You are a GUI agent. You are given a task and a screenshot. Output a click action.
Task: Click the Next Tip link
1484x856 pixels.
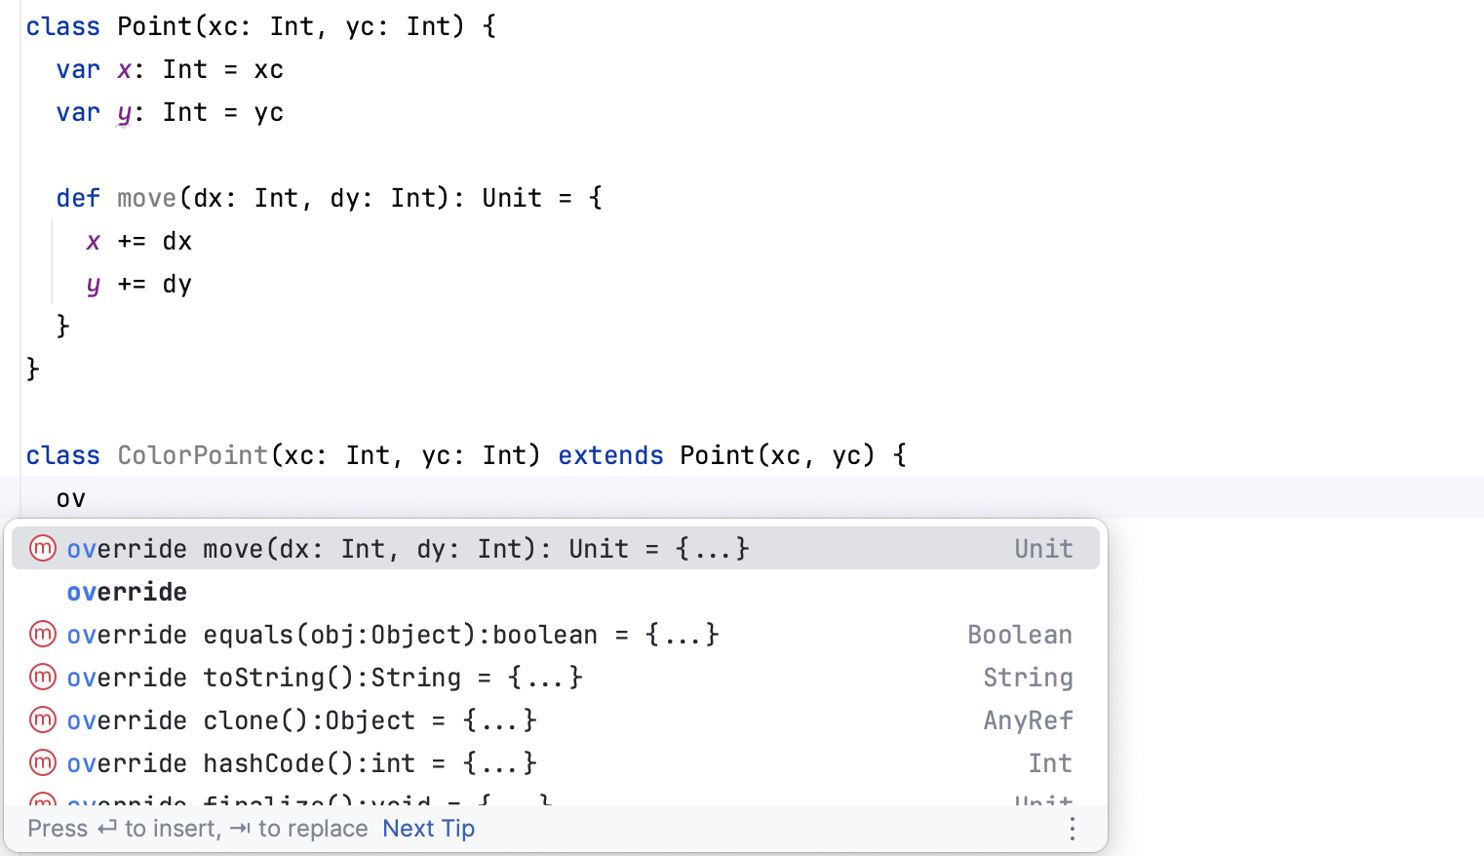point(428,829)
